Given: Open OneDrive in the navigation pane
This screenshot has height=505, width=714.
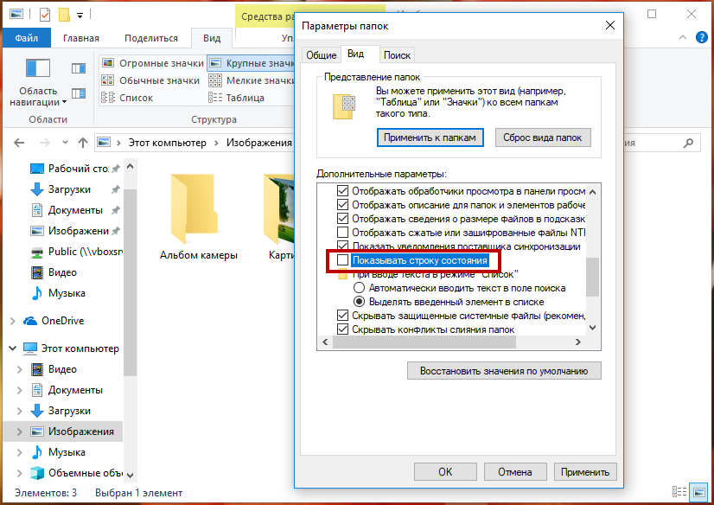Looking at the screenshot, I should (62, 321).
